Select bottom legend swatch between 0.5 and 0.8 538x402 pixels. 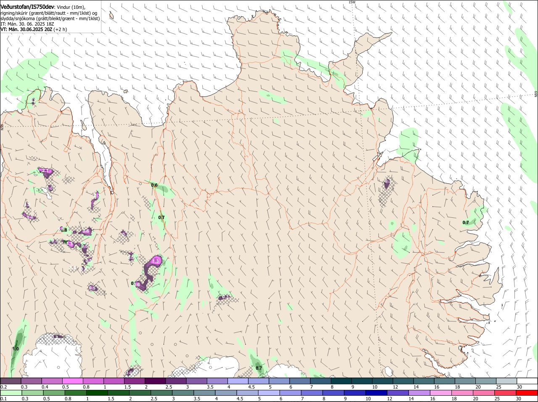tap(54, 393)
